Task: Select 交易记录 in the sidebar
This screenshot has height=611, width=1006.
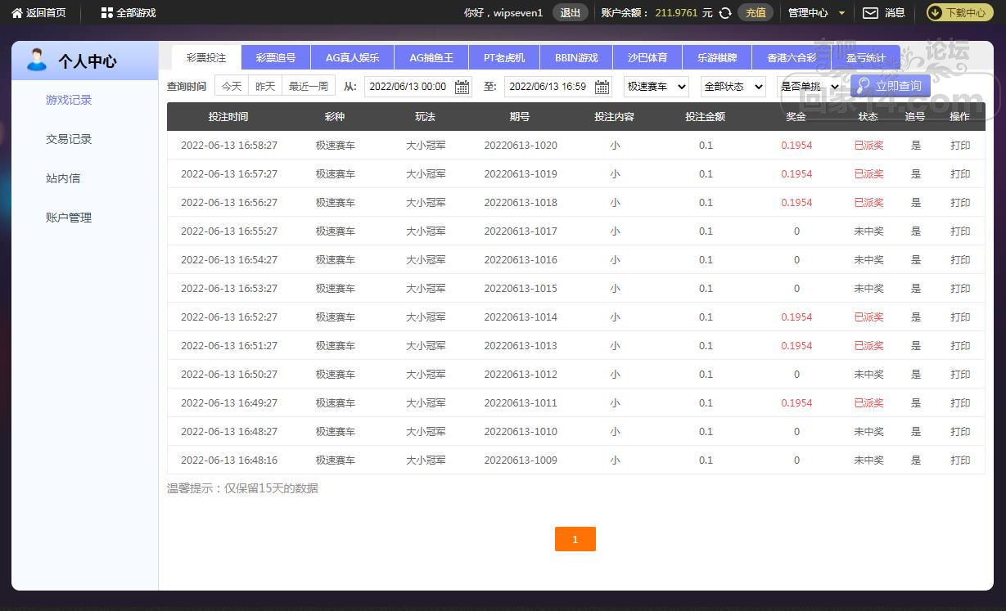Action: (x=69, y=139)
